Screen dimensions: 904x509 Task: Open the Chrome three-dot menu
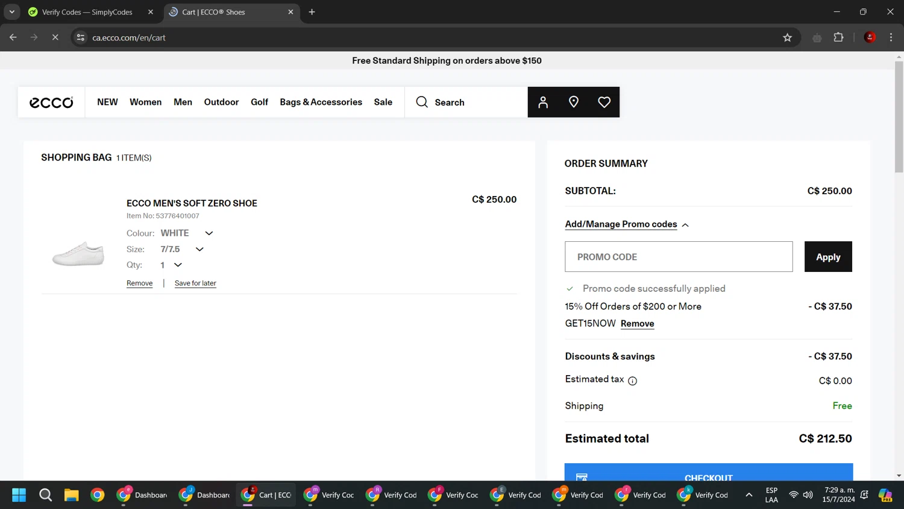click(x=891, y=37)
